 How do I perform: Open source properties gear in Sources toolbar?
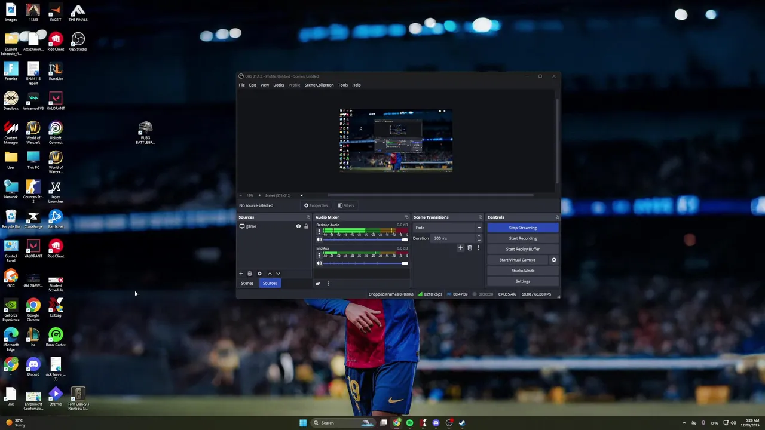259,274
